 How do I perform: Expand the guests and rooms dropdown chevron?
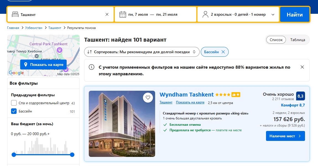coord(273,15)
